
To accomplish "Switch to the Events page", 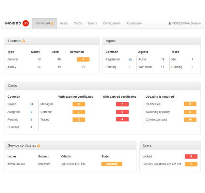I will (x=92, y=23).
